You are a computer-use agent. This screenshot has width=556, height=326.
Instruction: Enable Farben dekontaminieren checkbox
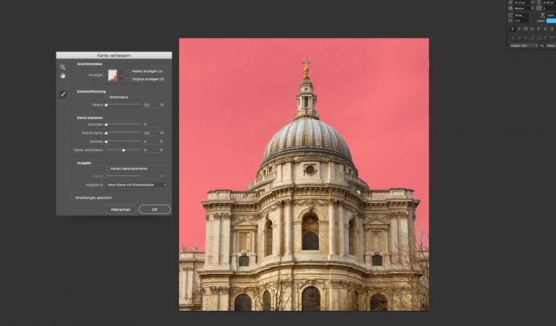click(x=108, y=168)
